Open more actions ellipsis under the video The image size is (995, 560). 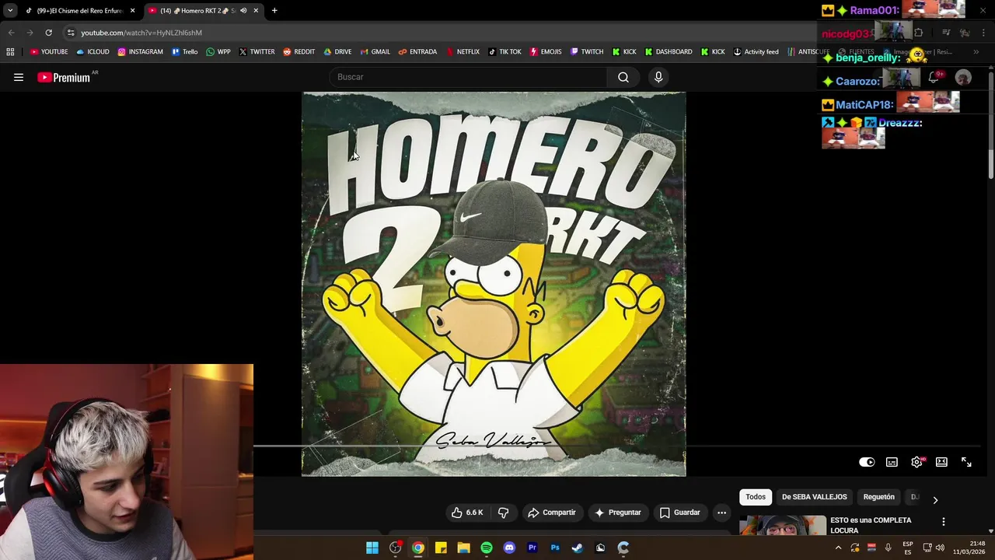[x=721, y=513]
